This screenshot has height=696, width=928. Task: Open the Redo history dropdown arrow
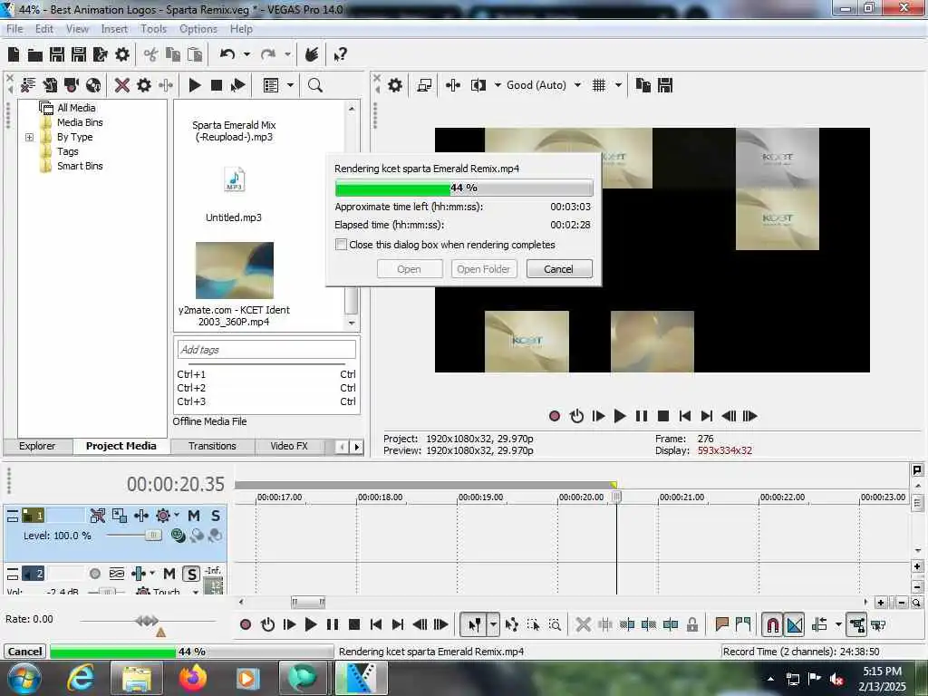pyautogui.click(x=287, y=54)
